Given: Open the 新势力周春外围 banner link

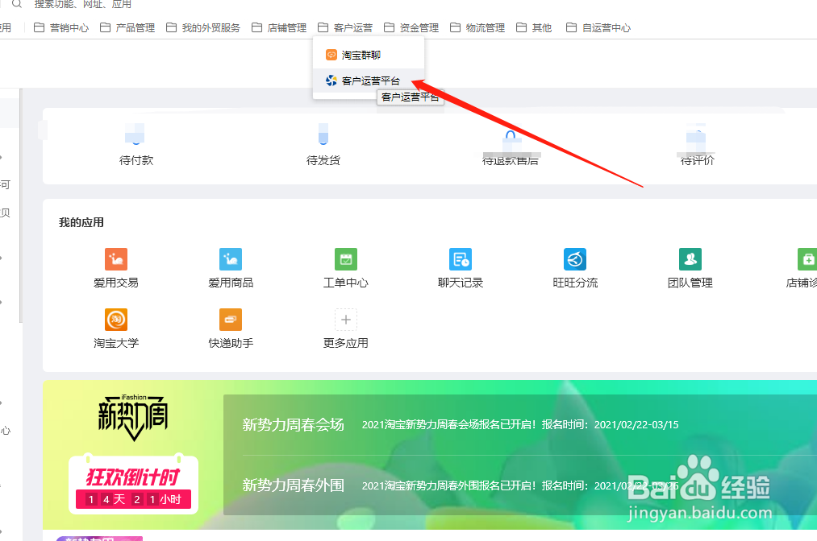Looking at the screenshot, I should tap(294, 485).
